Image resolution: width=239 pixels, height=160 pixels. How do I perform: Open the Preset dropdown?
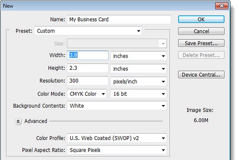88,31
